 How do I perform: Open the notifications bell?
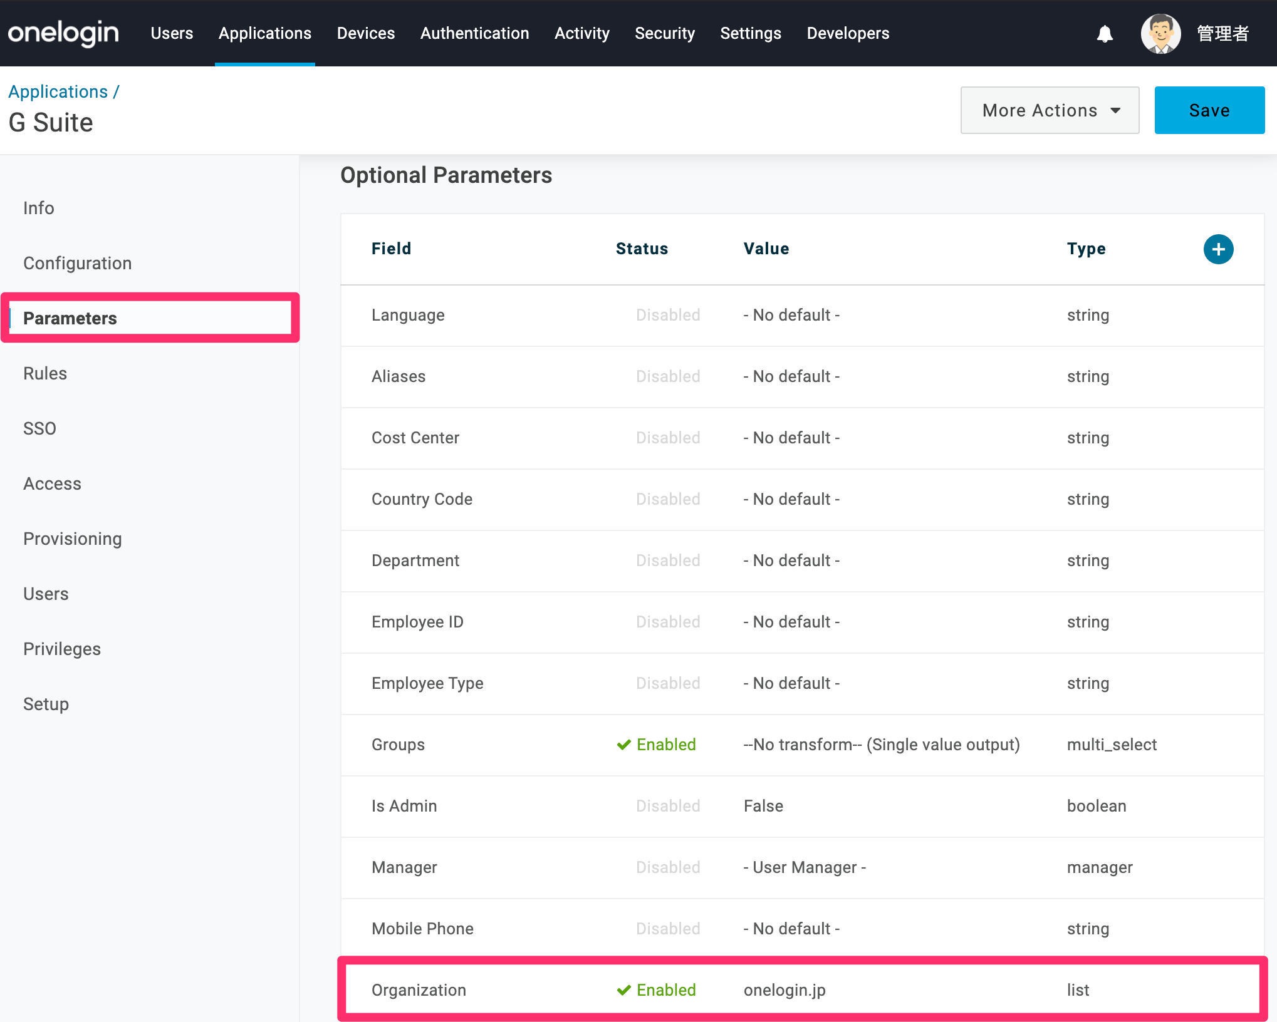[1105, 34]
